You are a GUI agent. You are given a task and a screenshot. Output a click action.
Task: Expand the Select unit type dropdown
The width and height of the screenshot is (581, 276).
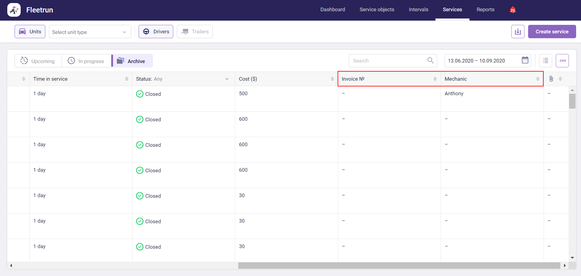90,32
